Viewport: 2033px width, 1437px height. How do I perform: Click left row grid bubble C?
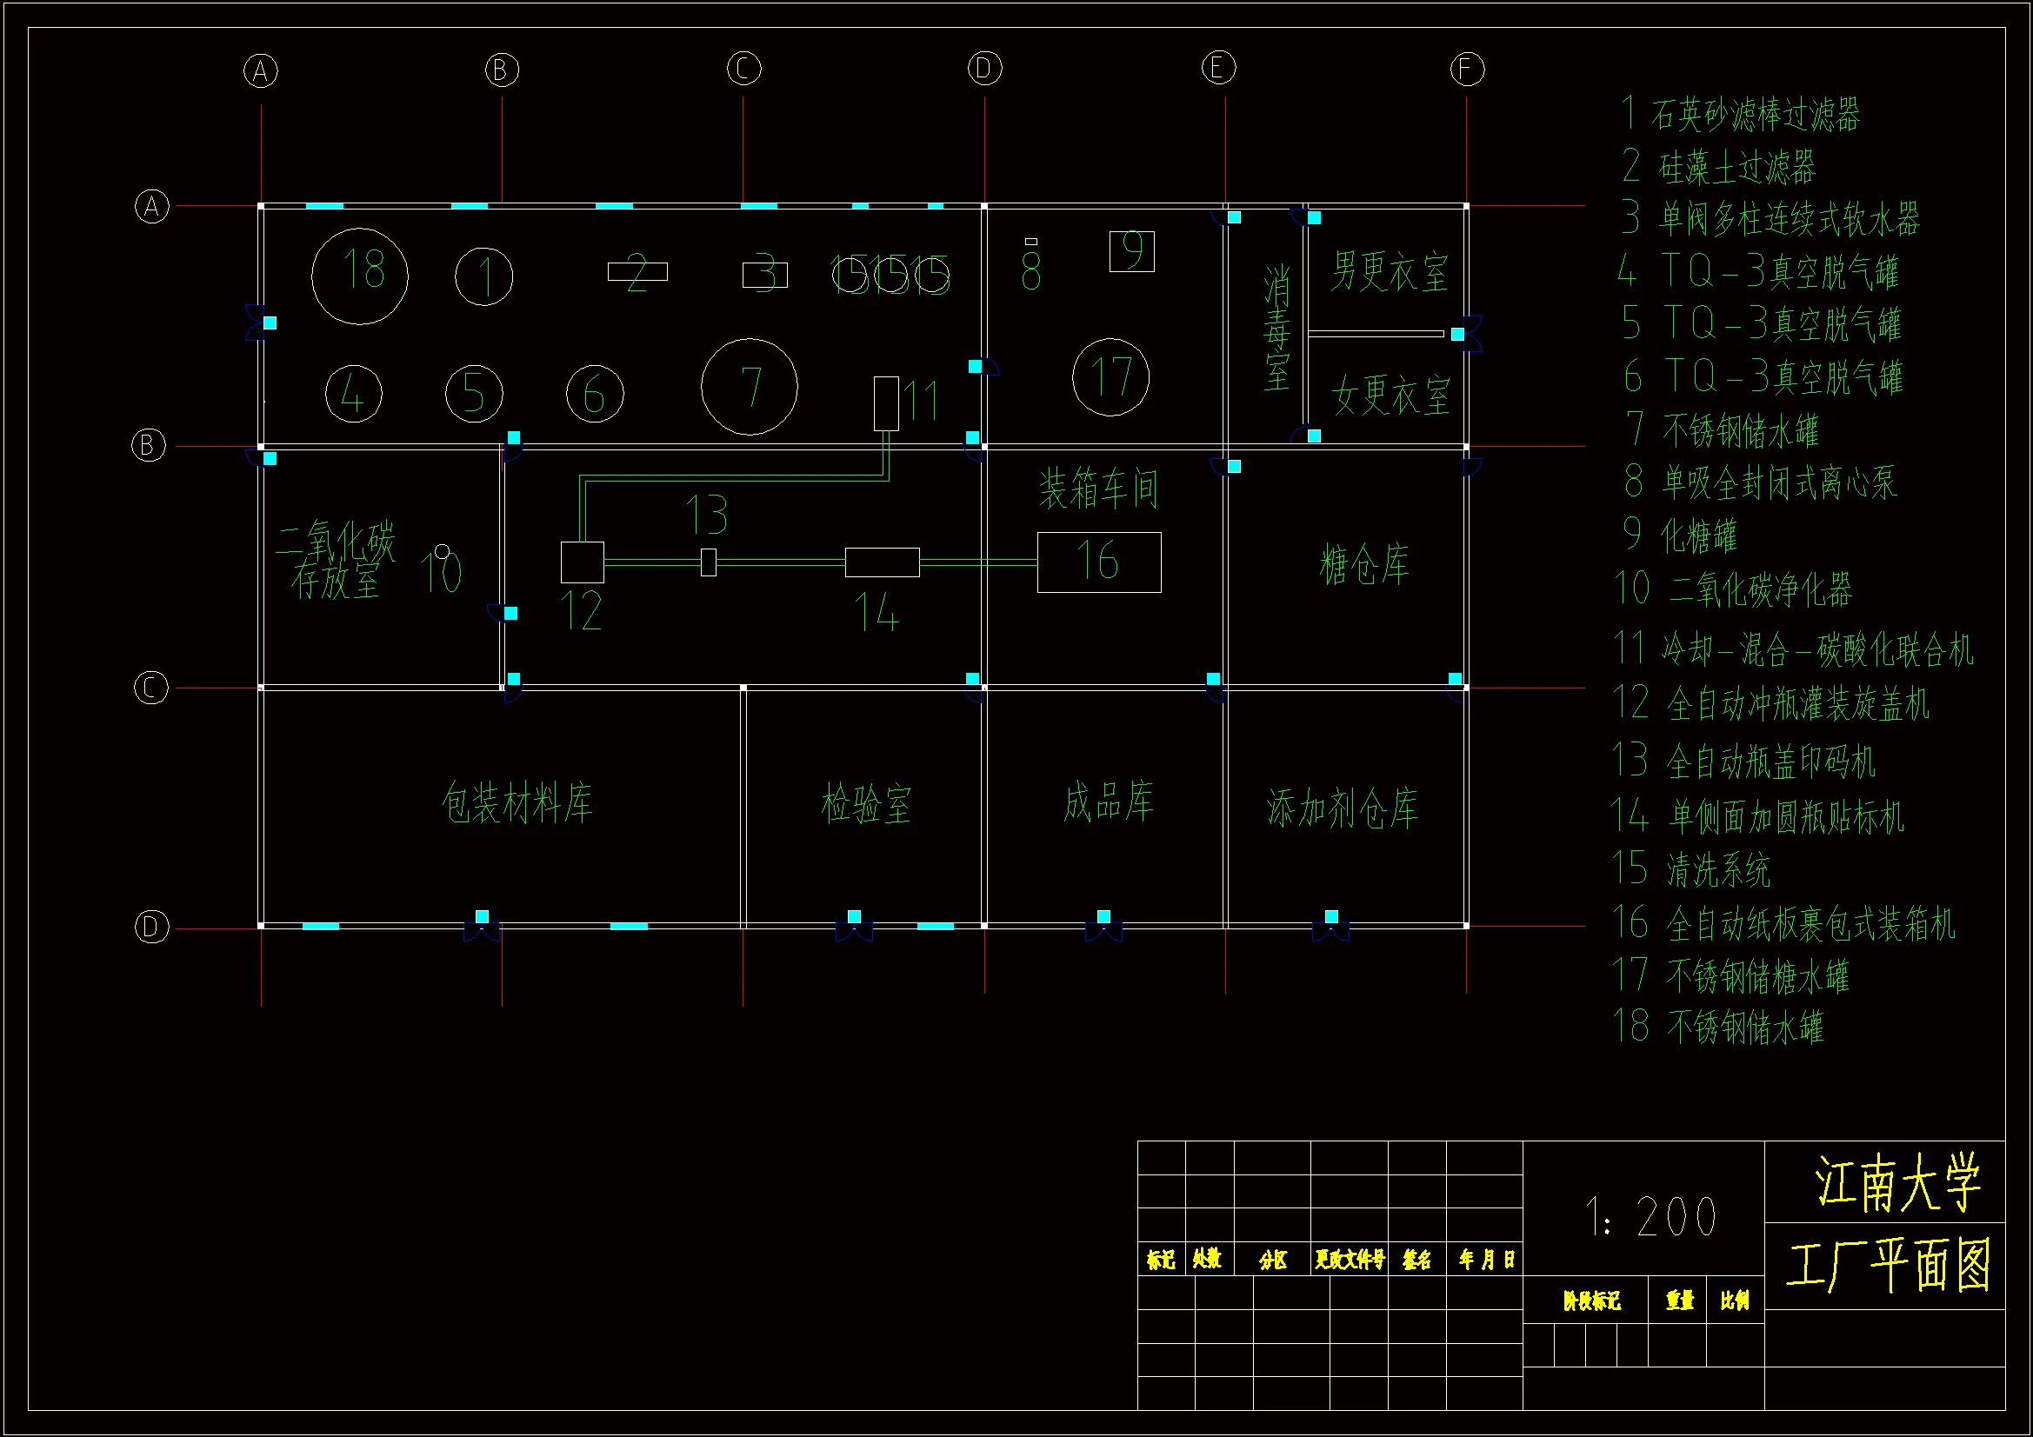coord(150,688)
